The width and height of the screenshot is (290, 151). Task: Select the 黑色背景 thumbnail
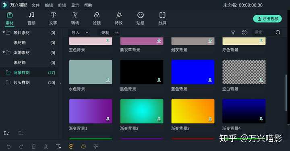142,72
